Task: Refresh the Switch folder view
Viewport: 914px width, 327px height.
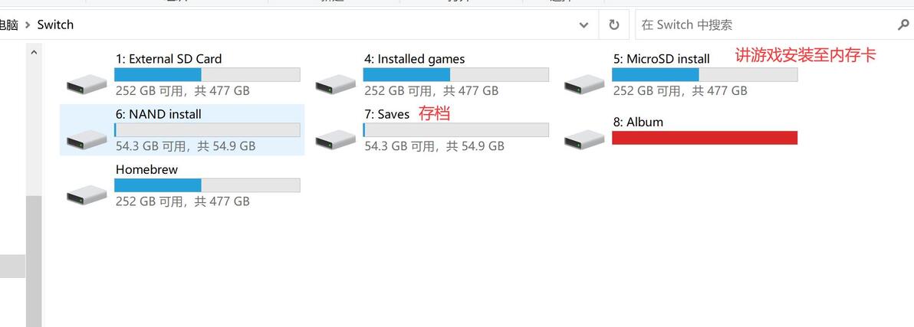Action: click(613, 25)
